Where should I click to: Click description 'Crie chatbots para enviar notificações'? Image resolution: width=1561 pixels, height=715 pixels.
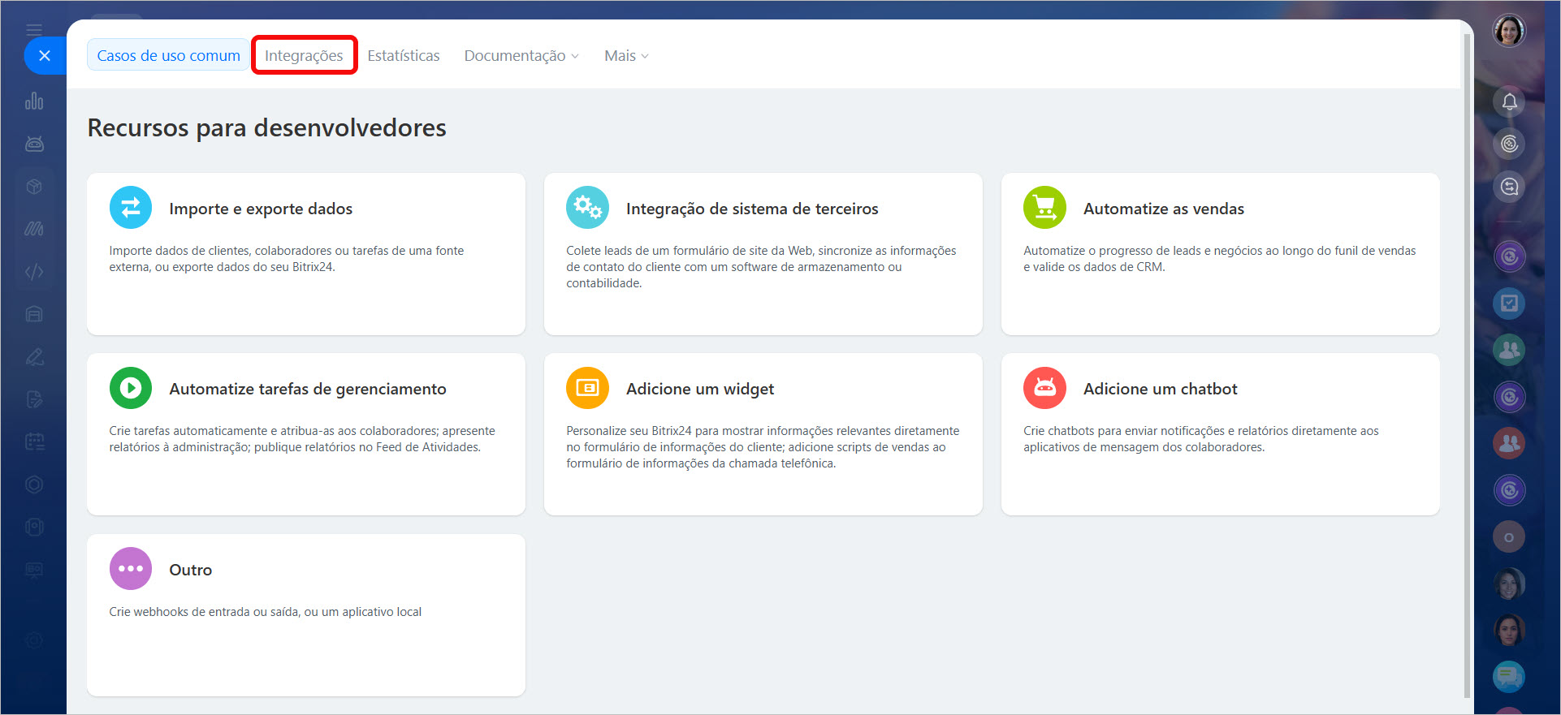click(x=1201, y=439)
